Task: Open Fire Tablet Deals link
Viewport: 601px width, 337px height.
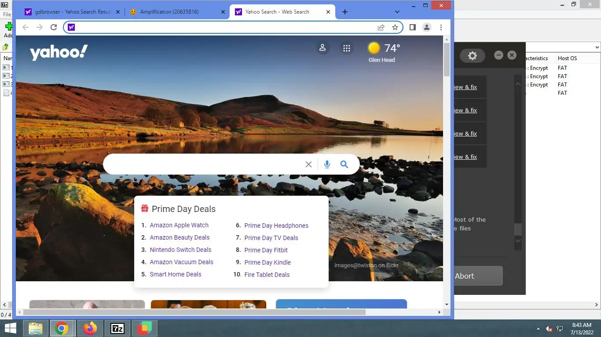Action: click(x=267, y=275)
